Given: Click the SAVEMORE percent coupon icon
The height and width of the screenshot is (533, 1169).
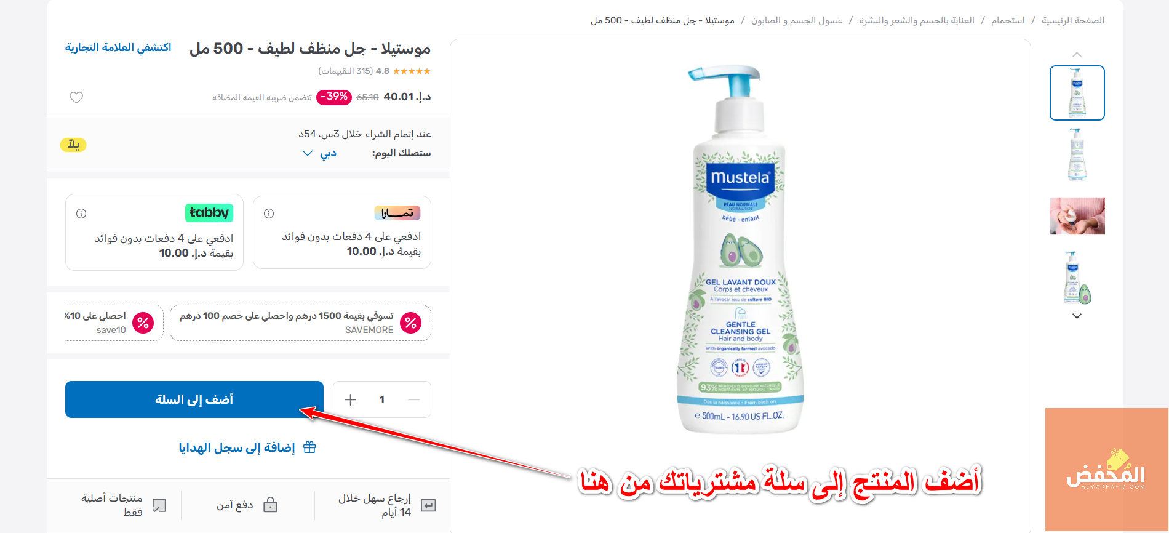Looking at the screenshot, I should pos(411,323).
